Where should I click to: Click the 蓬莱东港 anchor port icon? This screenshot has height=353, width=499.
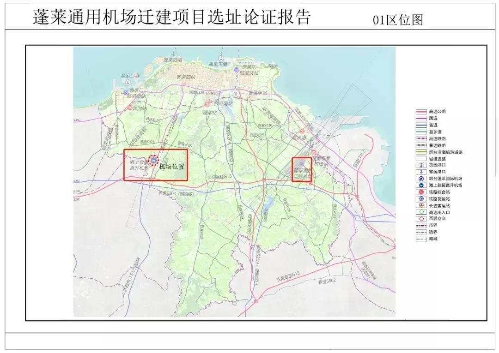221,59
